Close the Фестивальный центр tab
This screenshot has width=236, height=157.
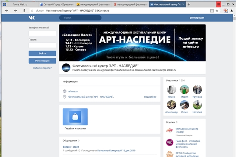tap(183, 4)
